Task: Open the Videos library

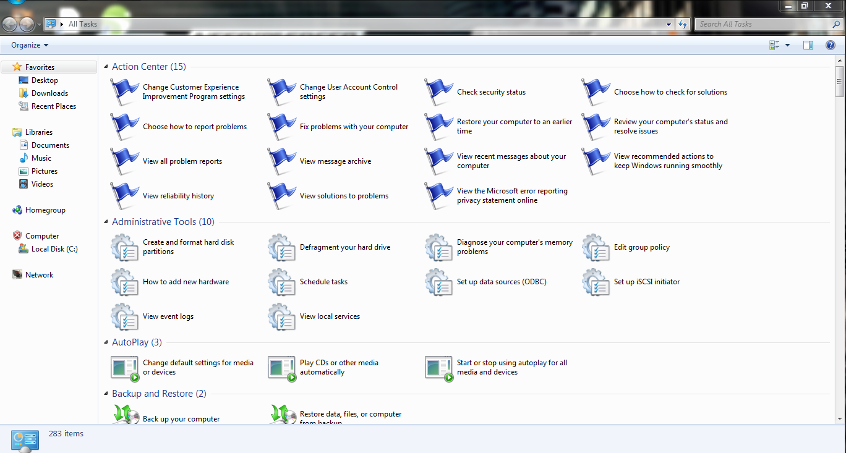Action: [42, 184]
